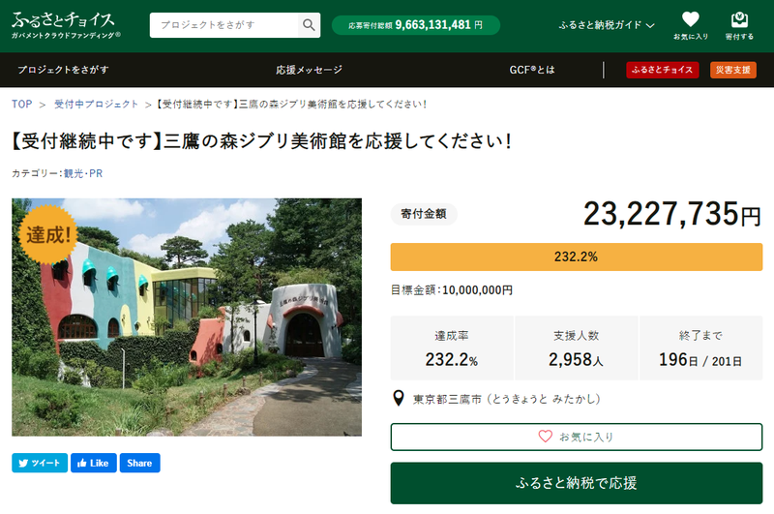Click the red ふるさとチョイス button

(663, 70)
